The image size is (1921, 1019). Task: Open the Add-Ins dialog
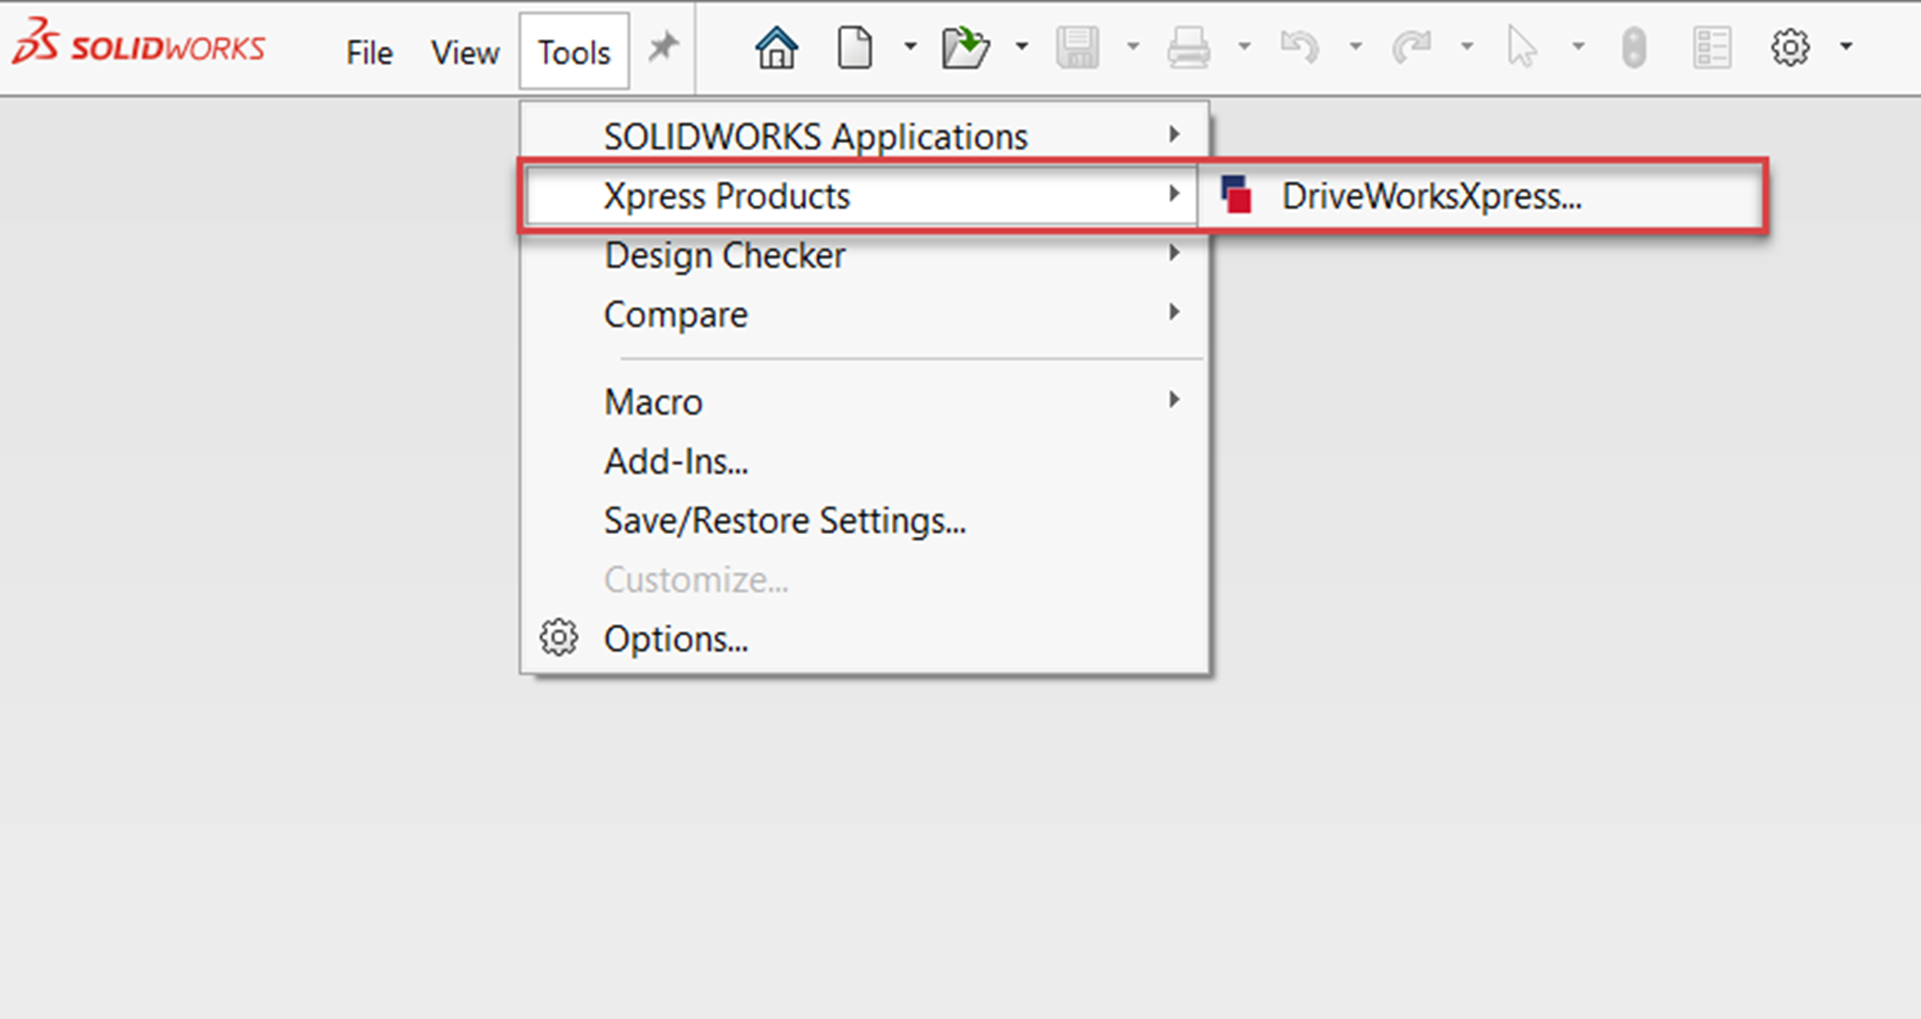(676, 461)
